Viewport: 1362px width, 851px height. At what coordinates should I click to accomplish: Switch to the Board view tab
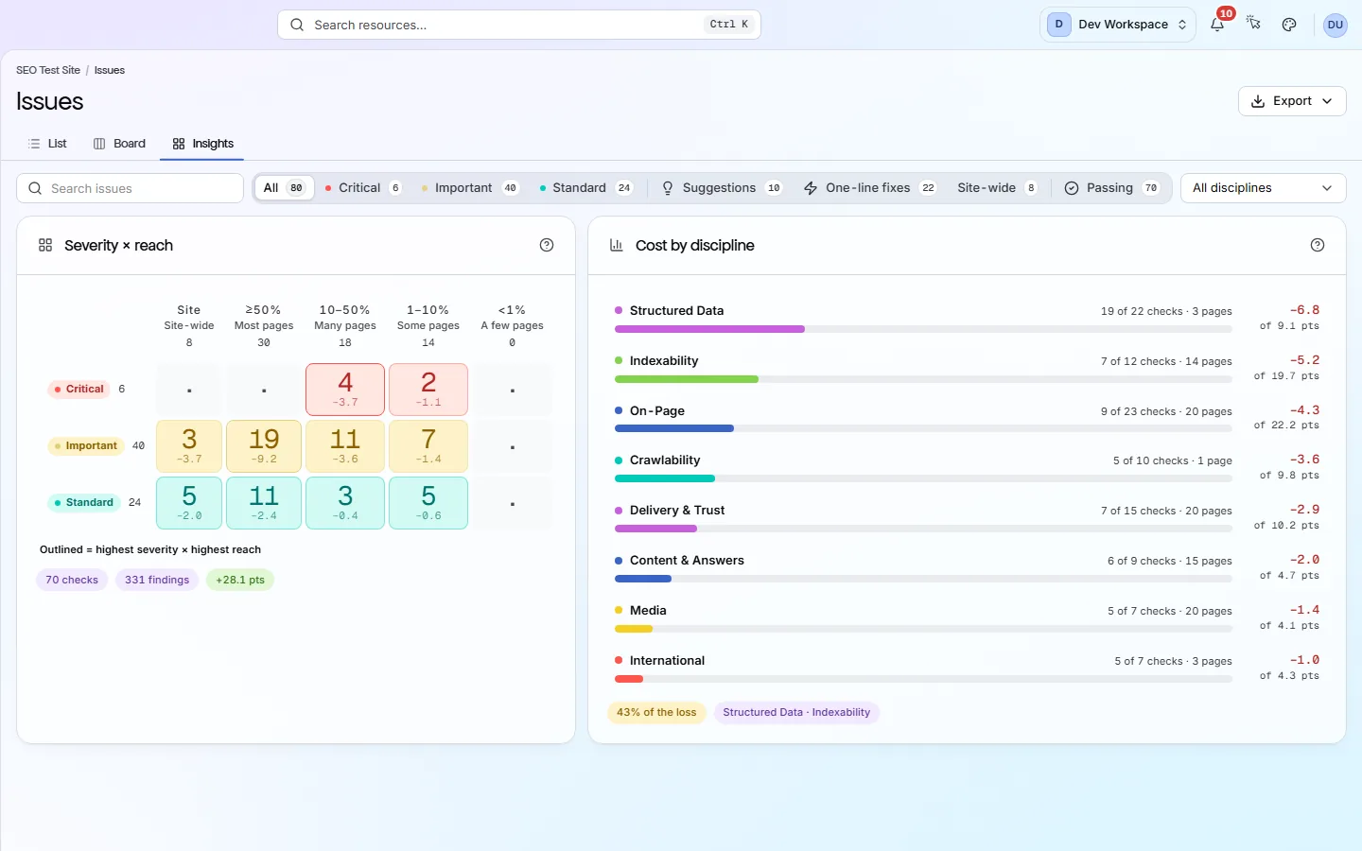click(x=119, y=144)
